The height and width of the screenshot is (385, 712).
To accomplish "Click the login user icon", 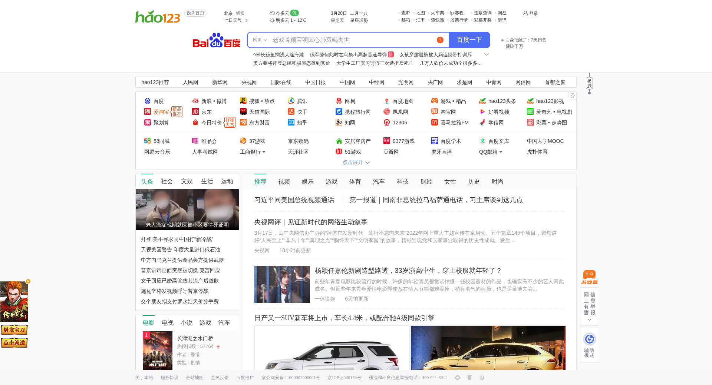I will click(525, 13).
